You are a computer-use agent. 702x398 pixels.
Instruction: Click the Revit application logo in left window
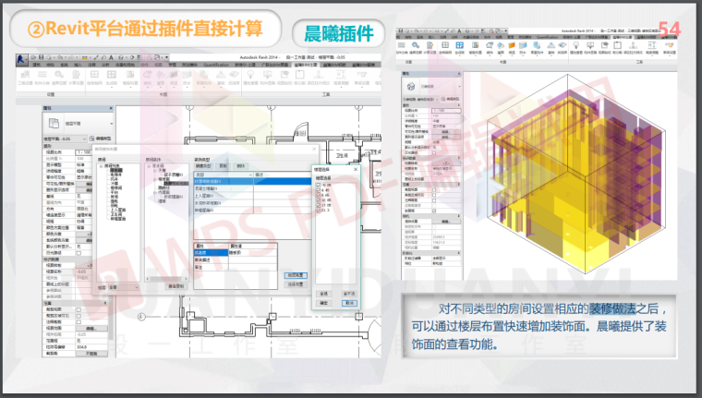pyautogui.click(x=25, y=58)
